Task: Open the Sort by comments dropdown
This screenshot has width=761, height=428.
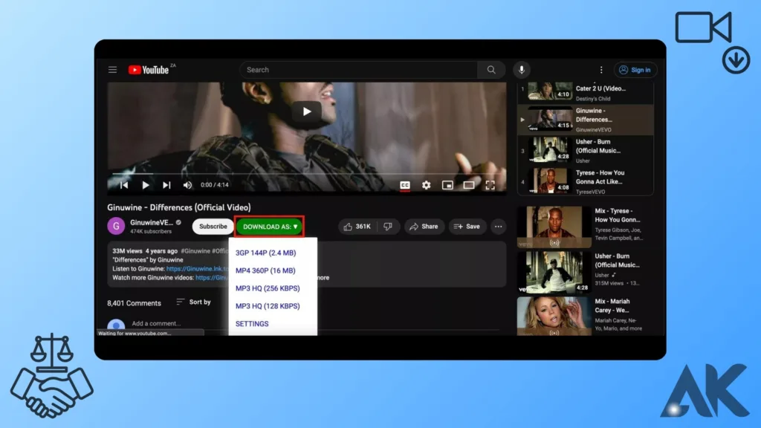Action: 194,302
